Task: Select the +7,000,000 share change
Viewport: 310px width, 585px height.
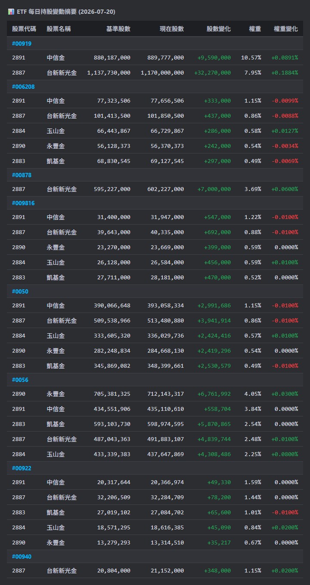Action: (x=214, y=189)
